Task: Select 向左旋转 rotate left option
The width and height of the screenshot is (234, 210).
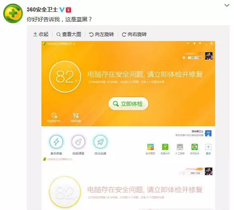Action: pyautogui.click(x=101, y=34)
